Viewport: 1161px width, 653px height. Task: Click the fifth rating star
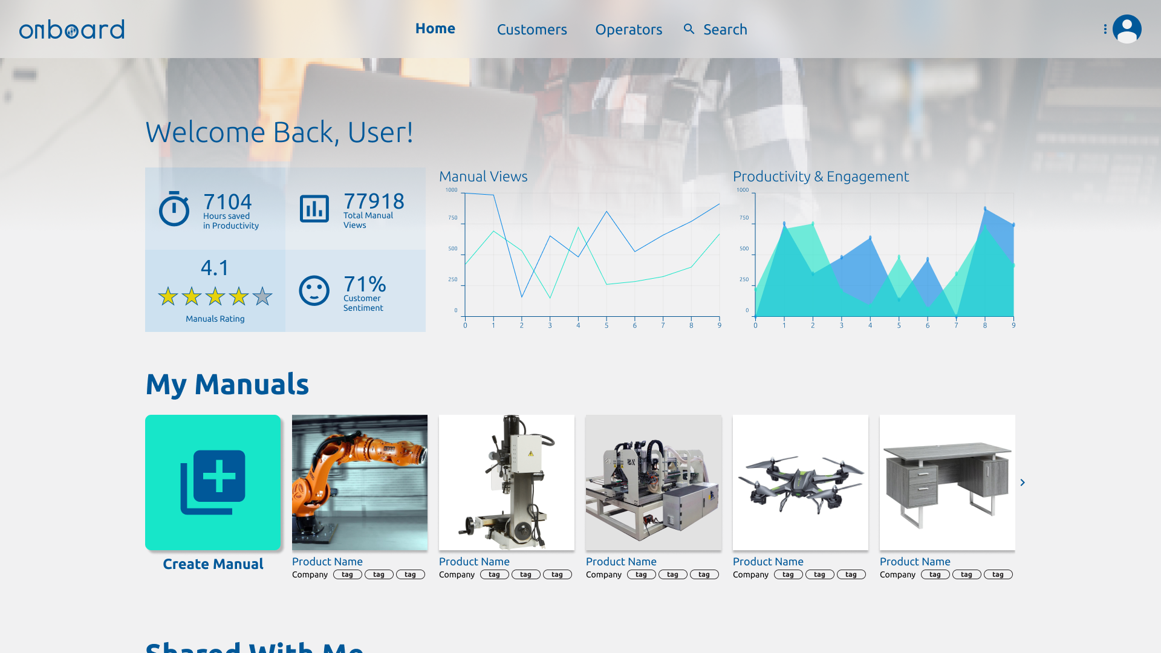tap(262, 296)
